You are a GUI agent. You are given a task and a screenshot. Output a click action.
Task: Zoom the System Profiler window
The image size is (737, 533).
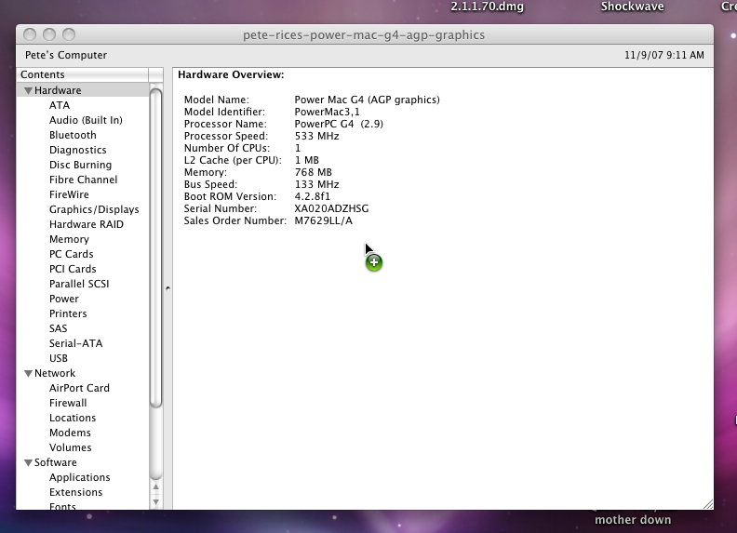pyautogui.click(x=69, y=34)
